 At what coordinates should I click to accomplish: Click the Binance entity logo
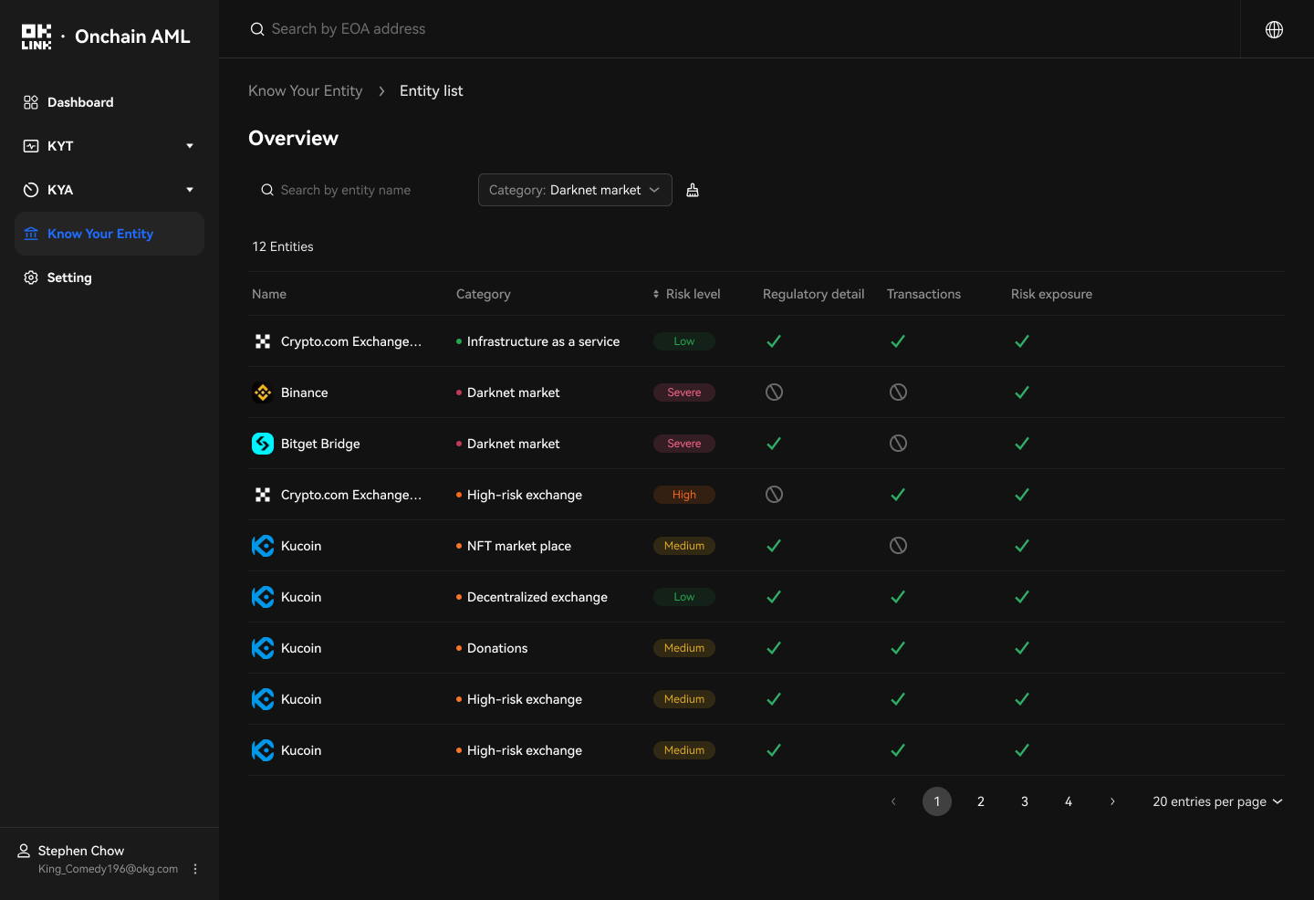(x=263, y=392)
